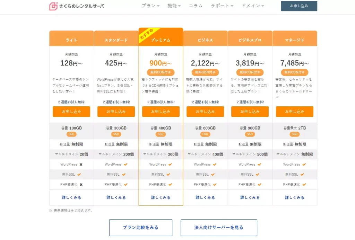Click PHP高速化 checkmark in スタンダード column
355x240 pixels.
(x=125, y=185)
